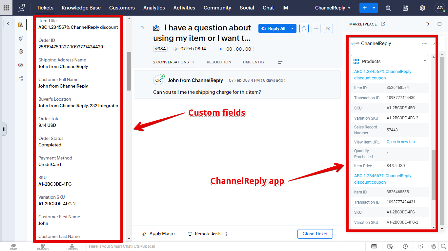Click Open in new tab link
448x251 pixels.
401,142
